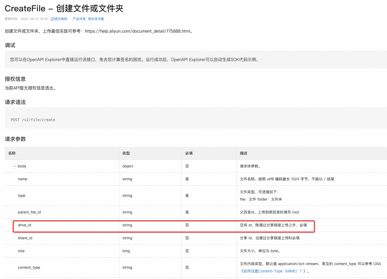Viewport: 387px width, 279px height.
Task: Click the 请求语法 section heading
Action: (15, 102)
